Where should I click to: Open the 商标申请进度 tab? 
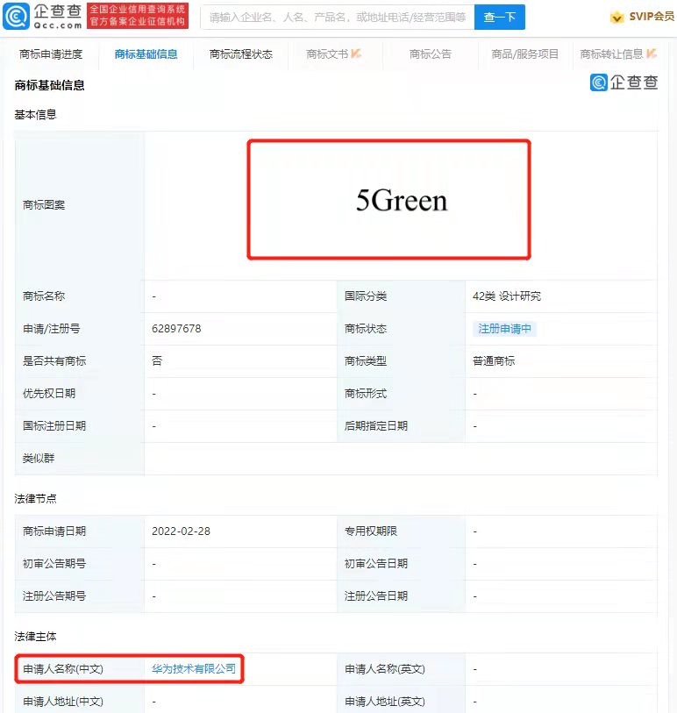[51, 54]
